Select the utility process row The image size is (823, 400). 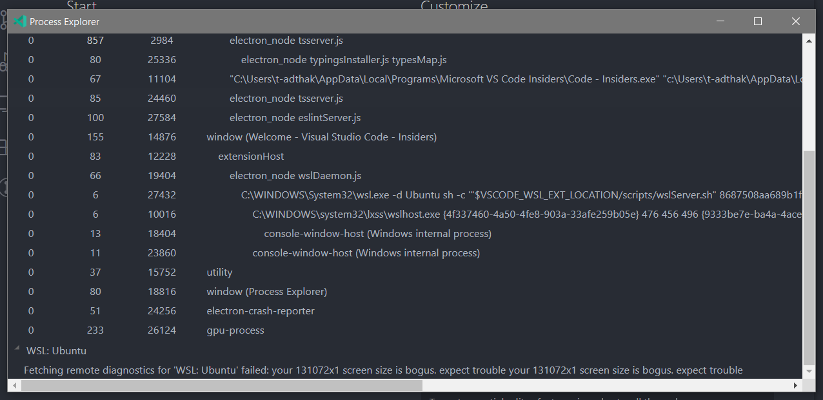[x=406, y=272]
